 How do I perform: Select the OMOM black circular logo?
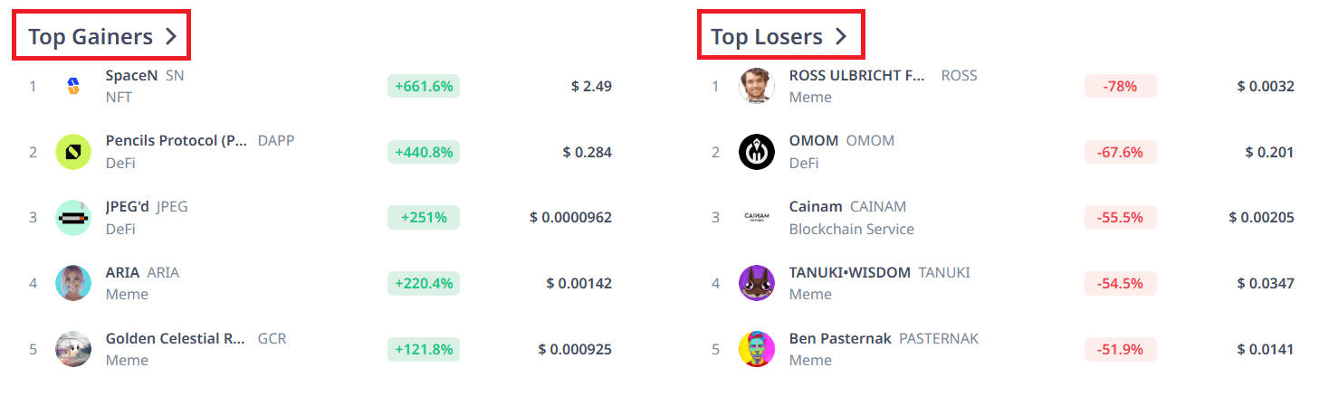pyautogui.click(x=757, y=152)
